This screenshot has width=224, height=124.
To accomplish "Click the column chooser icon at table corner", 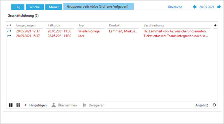I will [x=215, y=25].
